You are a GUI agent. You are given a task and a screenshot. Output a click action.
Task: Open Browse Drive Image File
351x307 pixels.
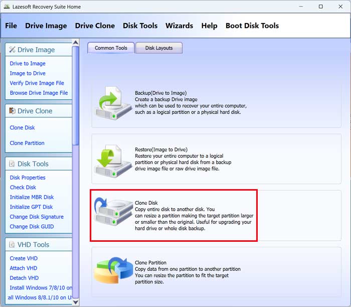(x=39, y=93)
